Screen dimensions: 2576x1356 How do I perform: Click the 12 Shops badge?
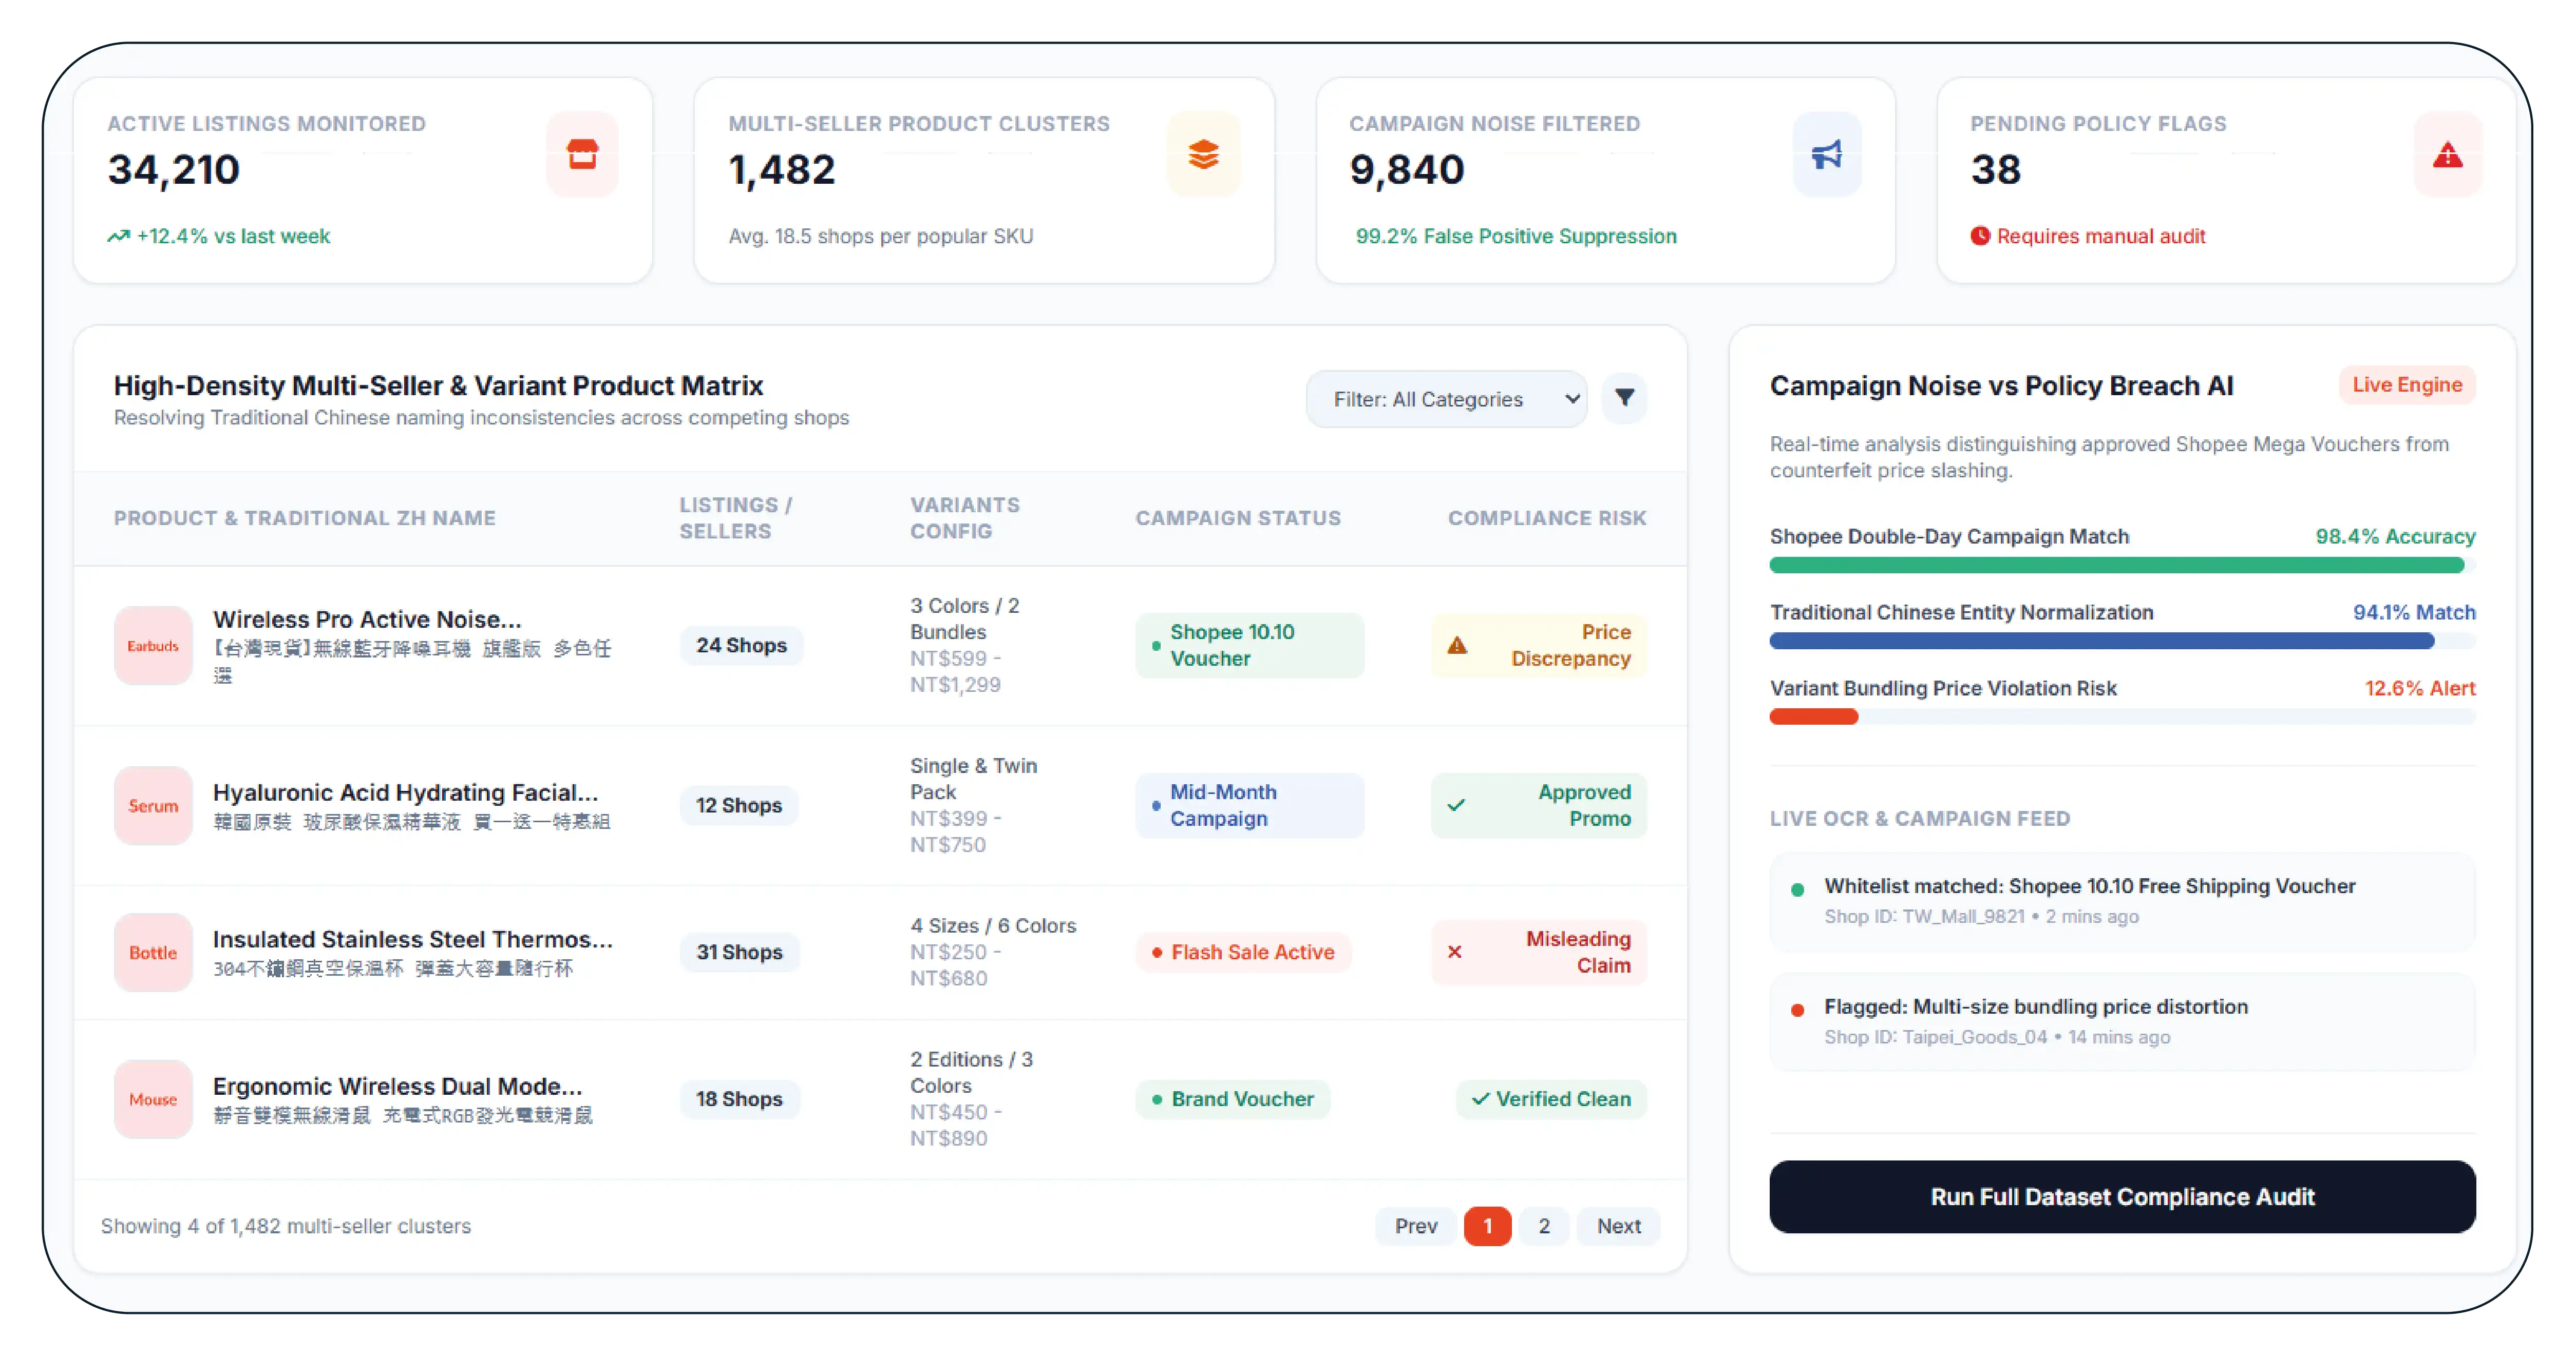point(739,805)
